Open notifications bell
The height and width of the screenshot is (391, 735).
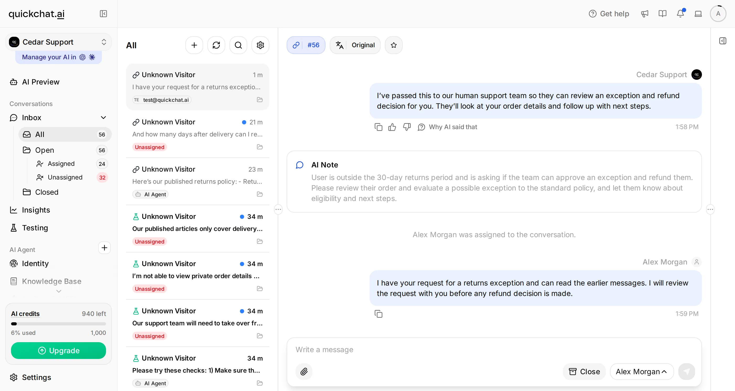pyautogui.click(x=680, y=14)
